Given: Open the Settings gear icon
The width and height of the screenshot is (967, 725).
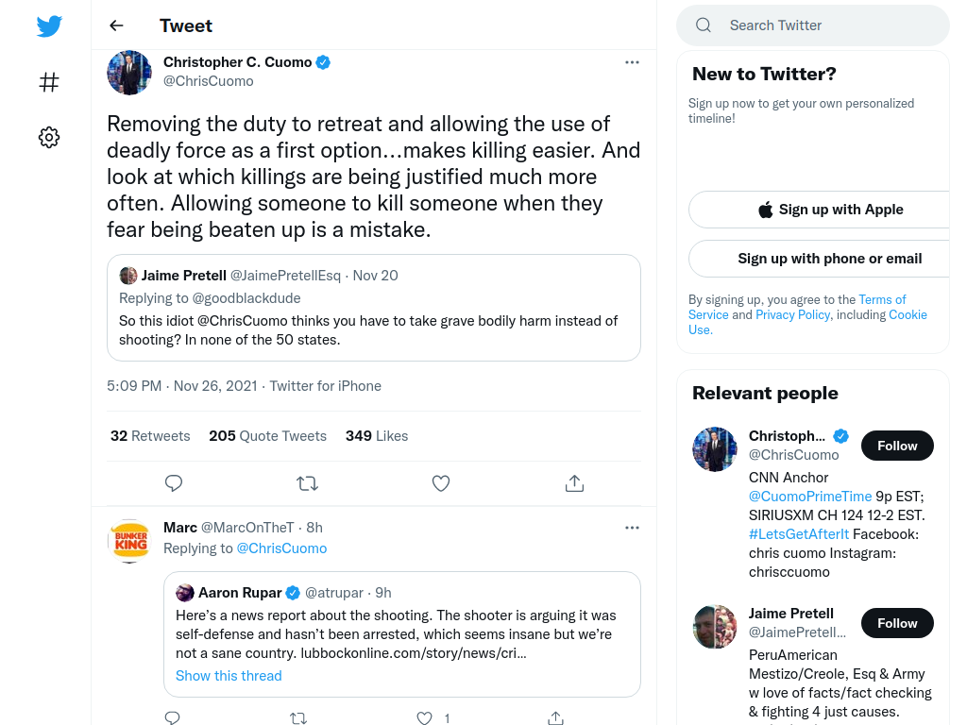Looking at the screenshot, I should pyautogui.click(x=49, y=137).
